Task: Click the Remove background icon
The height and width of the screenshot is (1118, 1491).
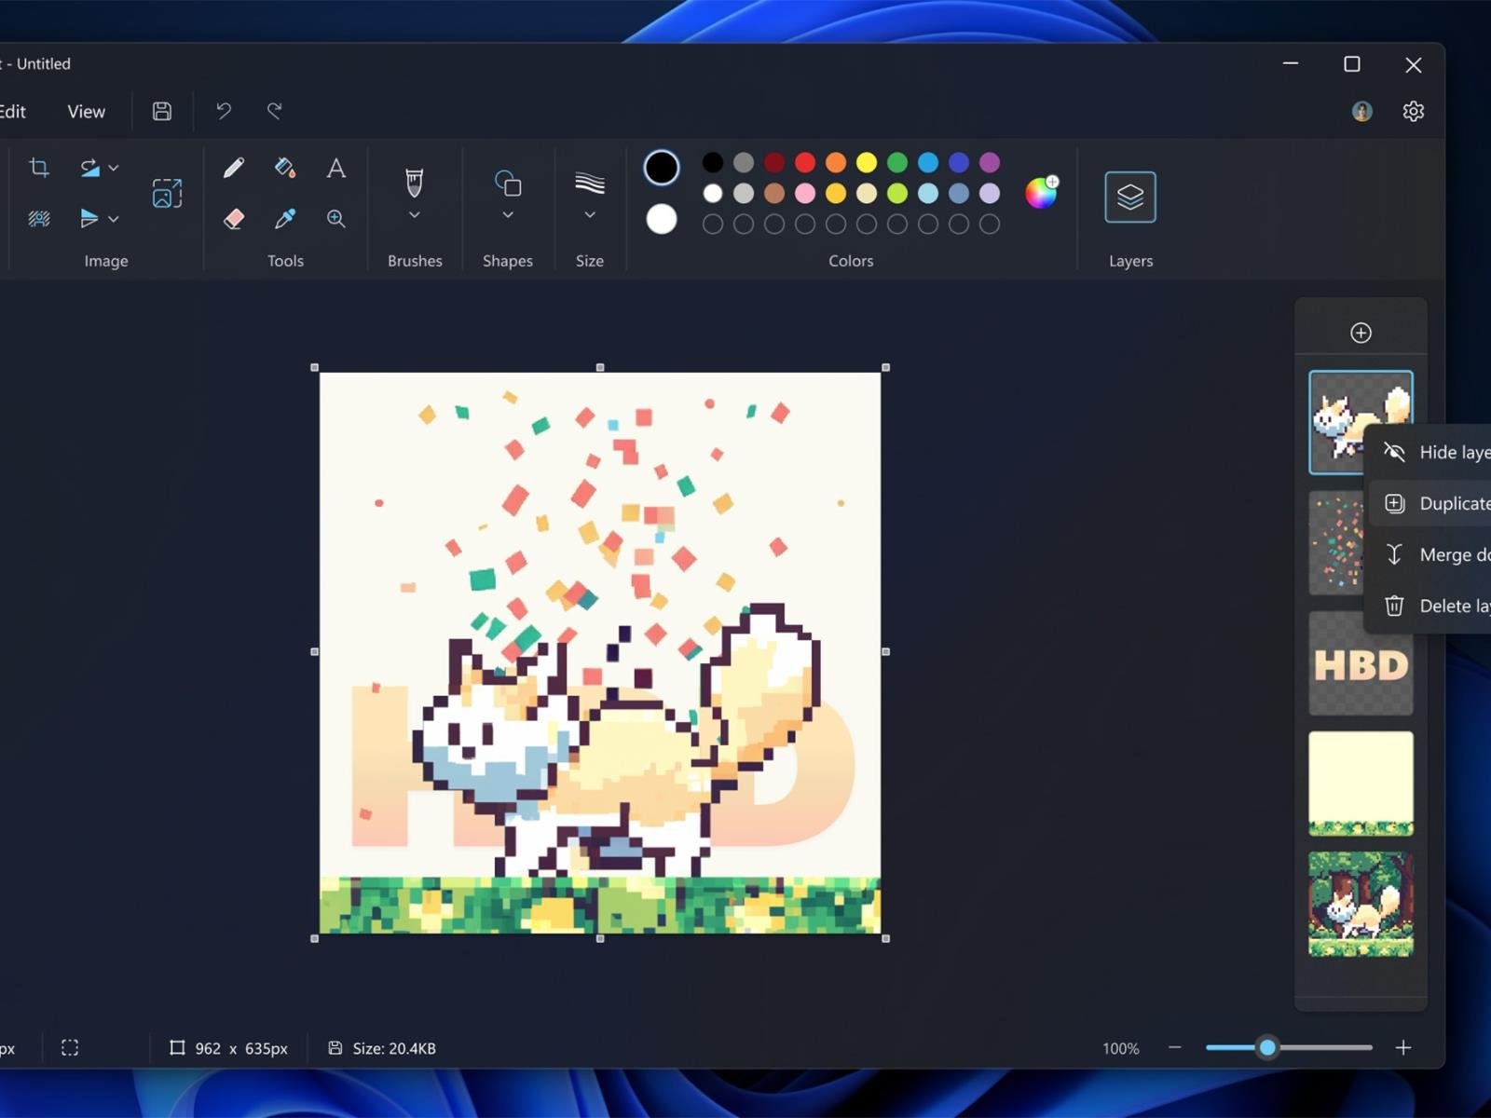Action: (x=39, y=219)
